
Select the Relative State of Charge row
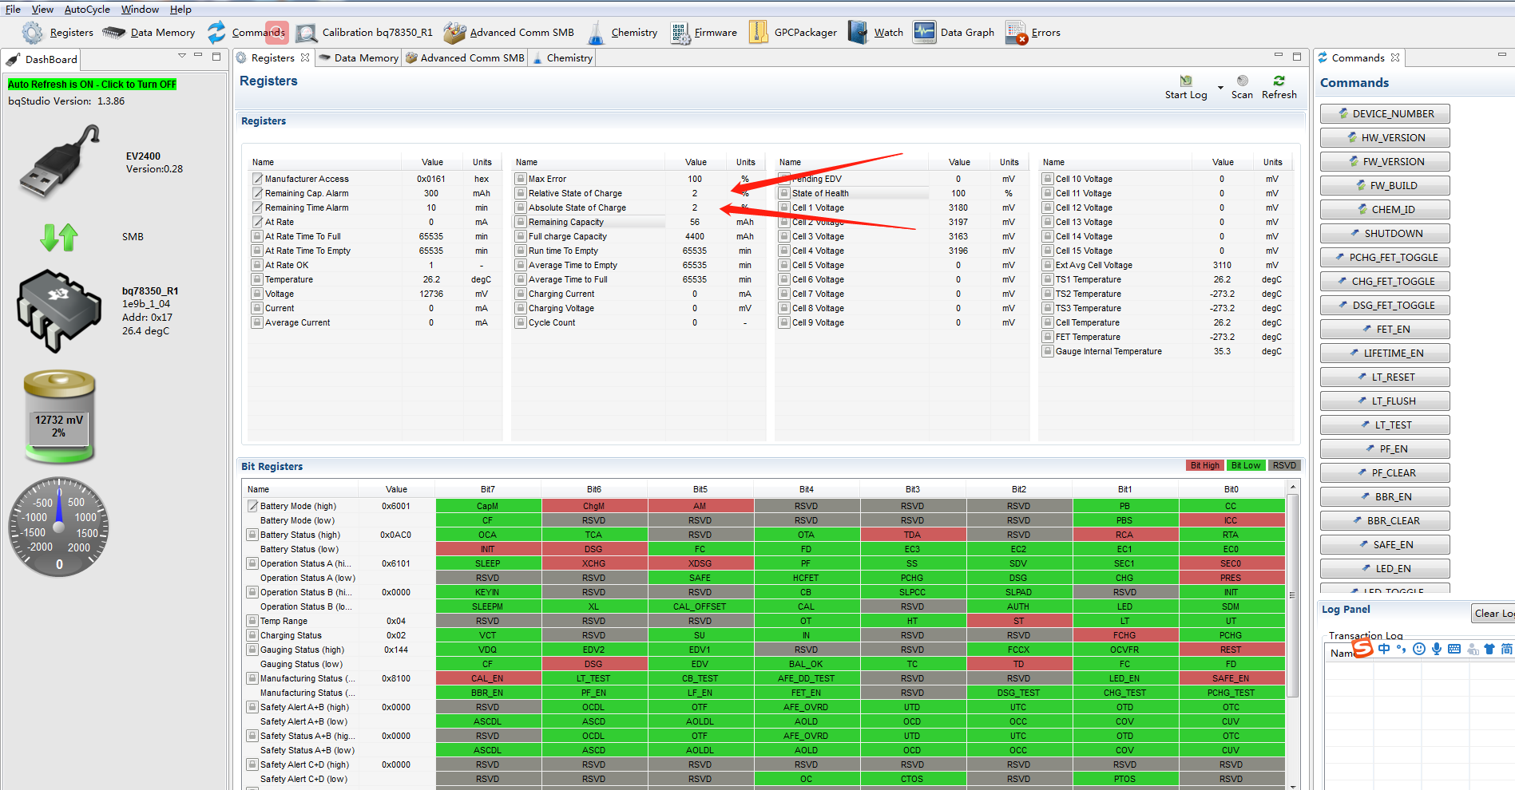tap(637, 193)
